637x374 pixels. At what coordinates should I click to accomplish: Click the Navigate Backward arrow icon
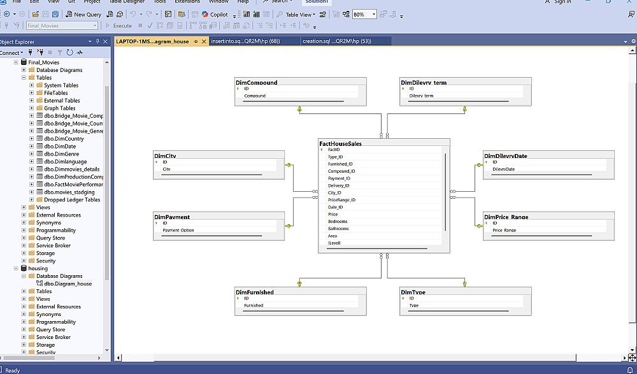(6, 14)
